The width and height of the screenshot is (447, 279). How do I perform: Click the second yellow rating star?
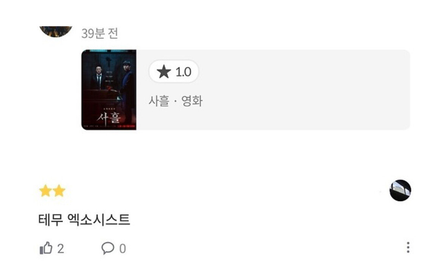click(x=59, y=191)
